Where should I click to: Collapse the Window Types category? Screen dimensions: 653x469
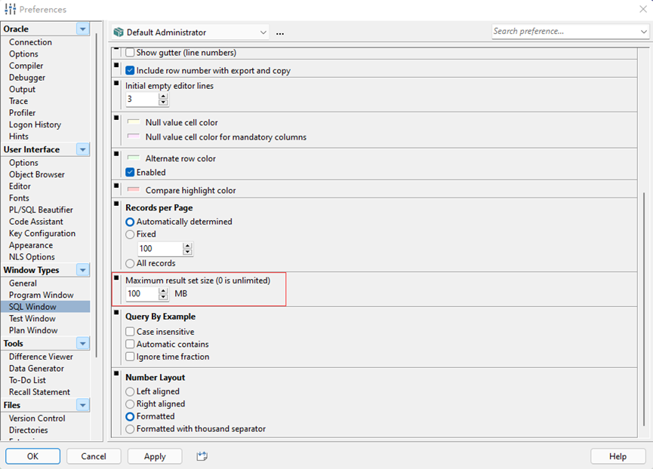pyautogui.click(x=82, y=270)
